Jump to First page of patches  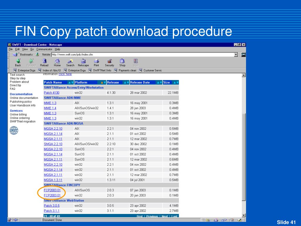[140, 216]
